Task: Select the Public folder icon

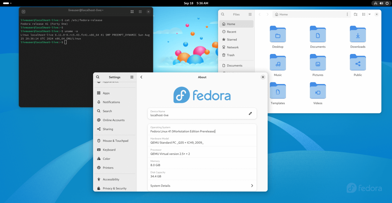Action: (x=358, y=62)
